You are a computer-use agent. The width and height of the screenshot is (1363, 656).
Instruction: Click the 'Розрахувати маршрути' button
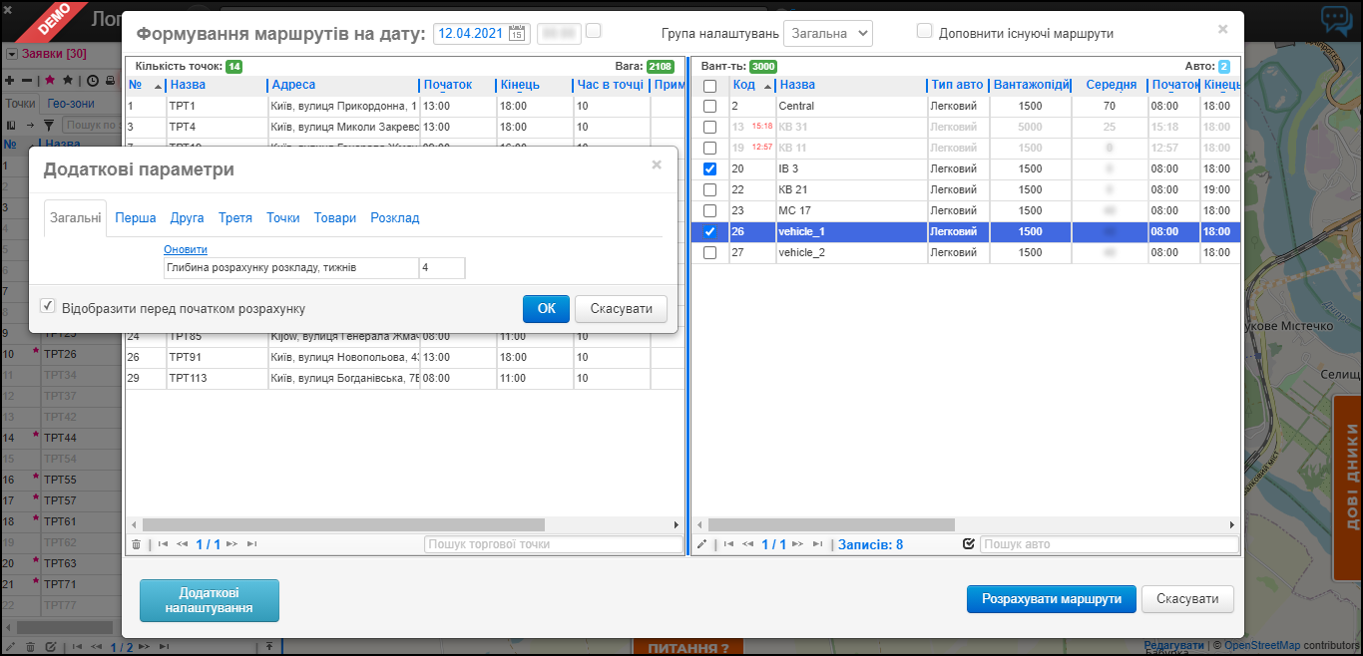pos(1051,599)
